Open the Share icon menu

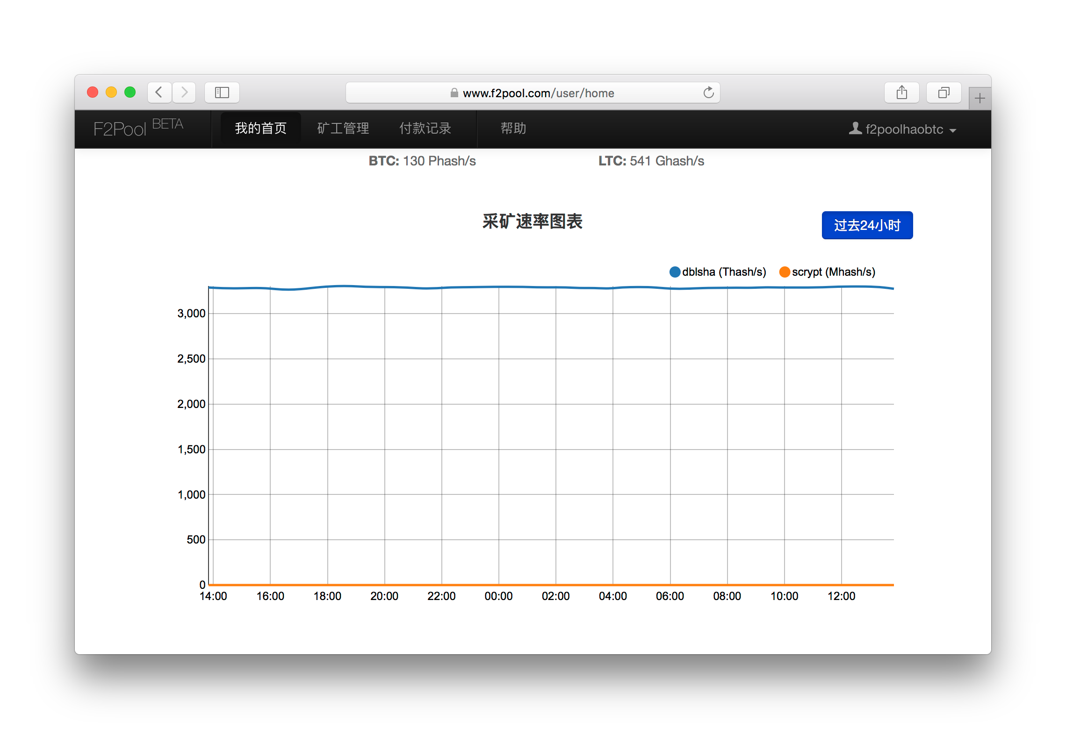click(901, 92)
